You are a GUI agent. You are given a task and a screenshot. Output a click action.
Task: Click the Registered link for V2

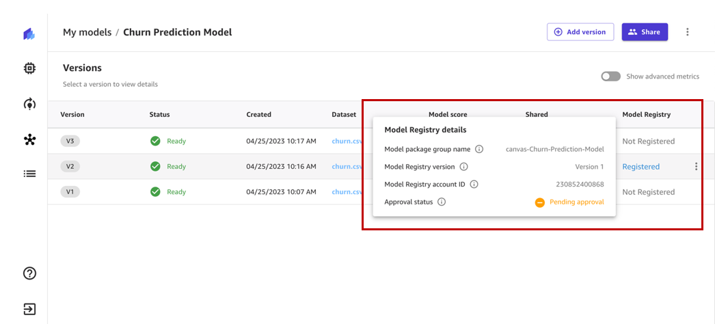point(640,167)
